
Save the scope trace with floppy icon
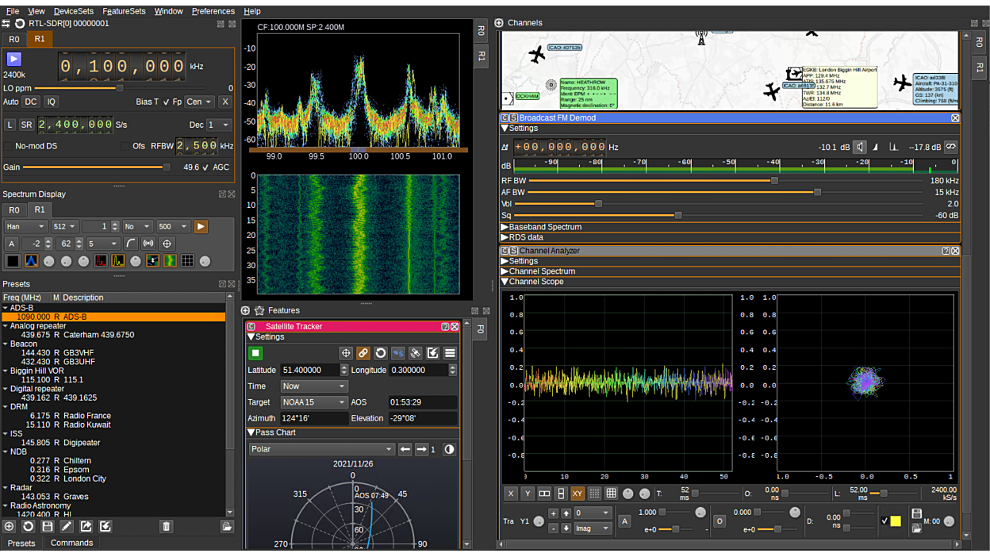point(916,514)
